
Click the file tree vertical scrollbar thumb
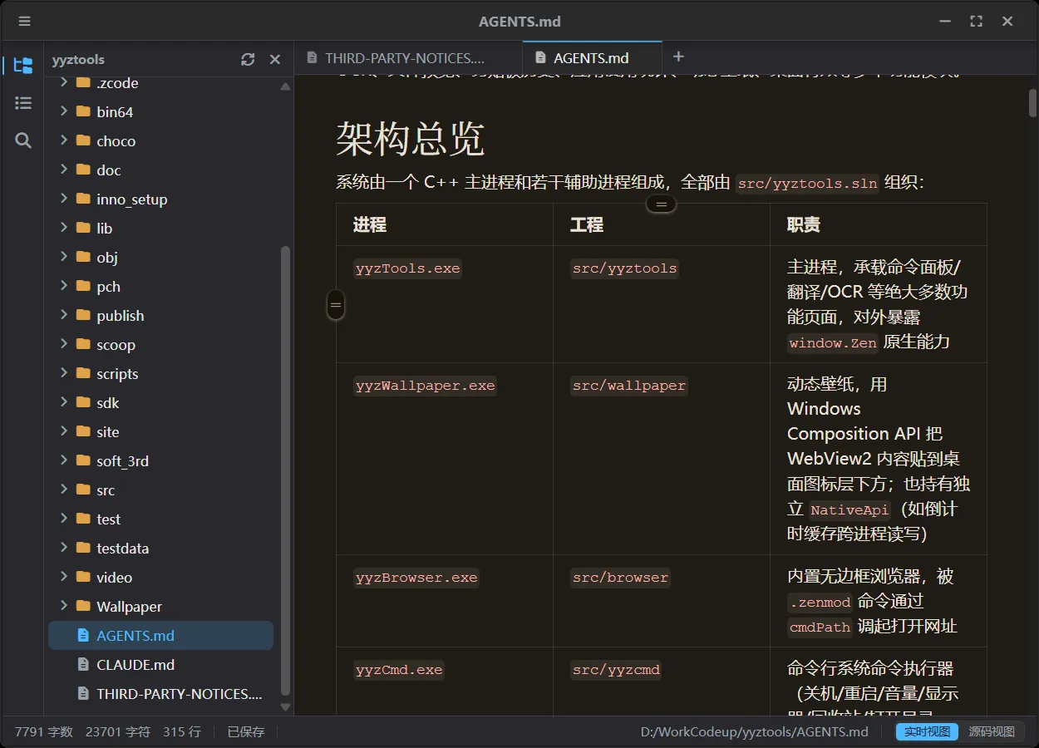[286, 470]
